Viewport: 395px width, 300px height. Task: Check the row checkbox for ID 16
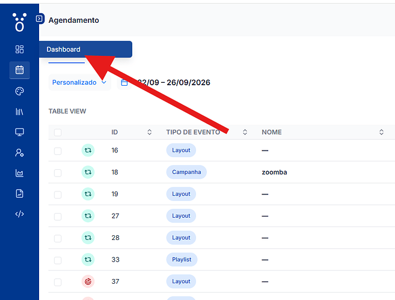click(x=58, y=151)
